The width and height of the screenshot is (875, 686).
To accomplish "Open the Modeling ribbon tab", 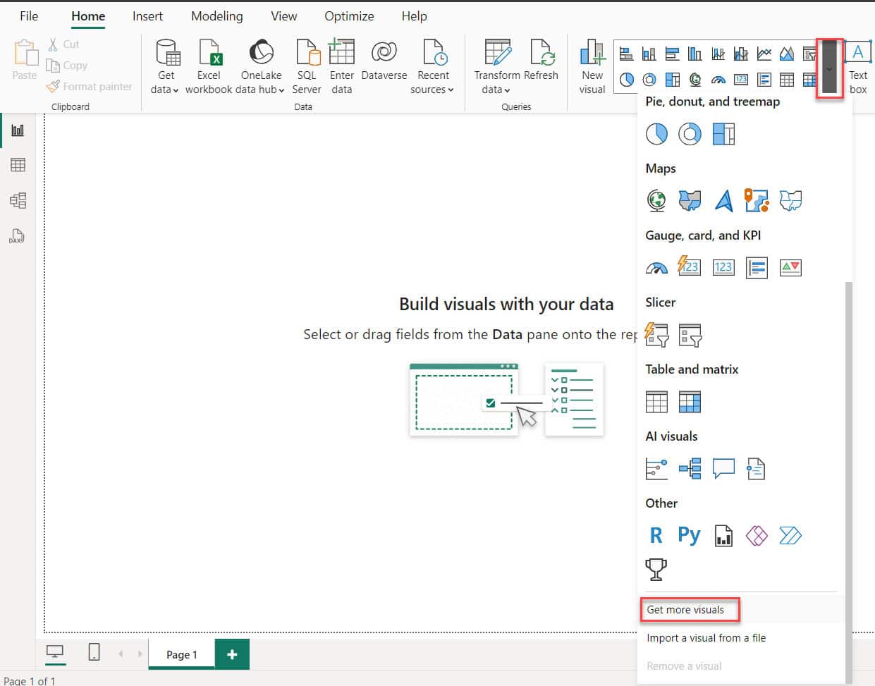I will (217, 16).
